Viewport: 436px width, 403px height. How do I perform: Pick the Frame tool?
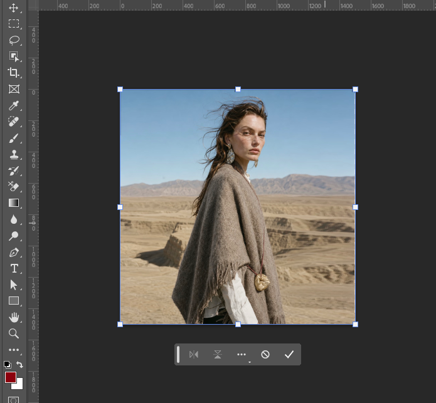pos(14,89)
